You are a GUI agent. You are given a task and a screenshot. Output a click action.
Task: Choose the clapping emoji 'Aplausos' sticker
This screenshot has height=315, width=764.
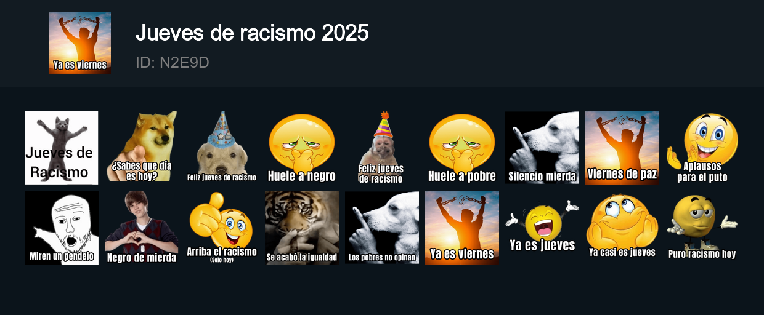tap(702, 148)
